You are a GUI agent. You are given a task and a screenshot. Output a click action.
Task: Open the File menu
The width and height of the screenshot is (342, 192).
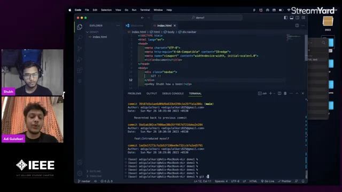point(87,10)
